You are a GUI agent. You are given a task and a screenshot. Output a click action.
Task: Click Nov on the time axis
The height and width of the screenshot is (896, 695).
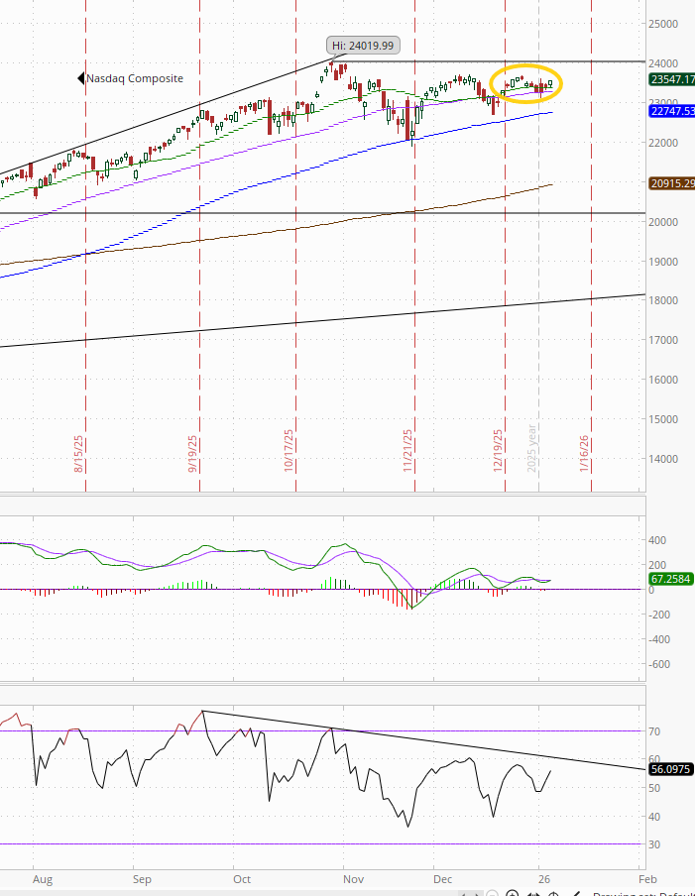coord(353,879)
